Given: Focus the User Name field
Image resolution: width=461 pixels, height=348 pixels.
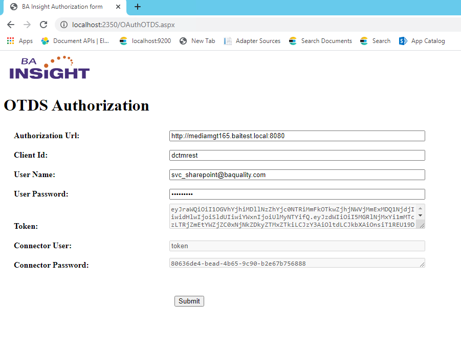Looking at the screenshot, I should pos(297,175).
